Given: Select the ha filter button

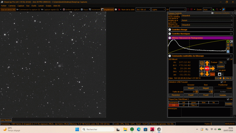Looking at the screenshot, I should click(x=214, y=102).
